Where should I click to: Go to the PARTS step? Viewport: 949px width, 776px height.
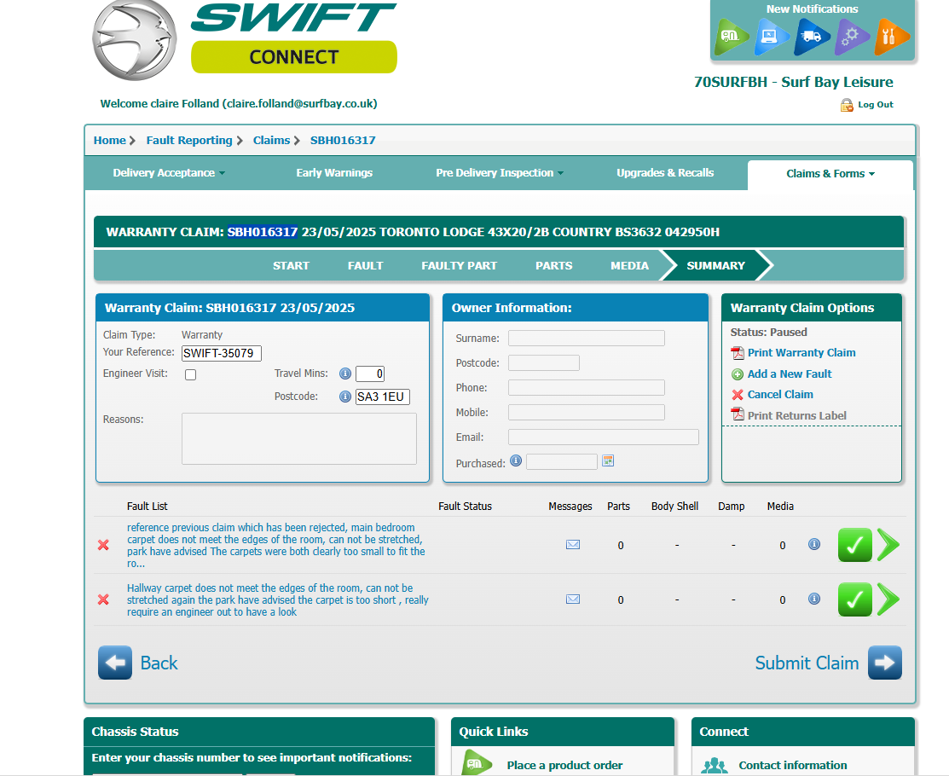[553, 266]
